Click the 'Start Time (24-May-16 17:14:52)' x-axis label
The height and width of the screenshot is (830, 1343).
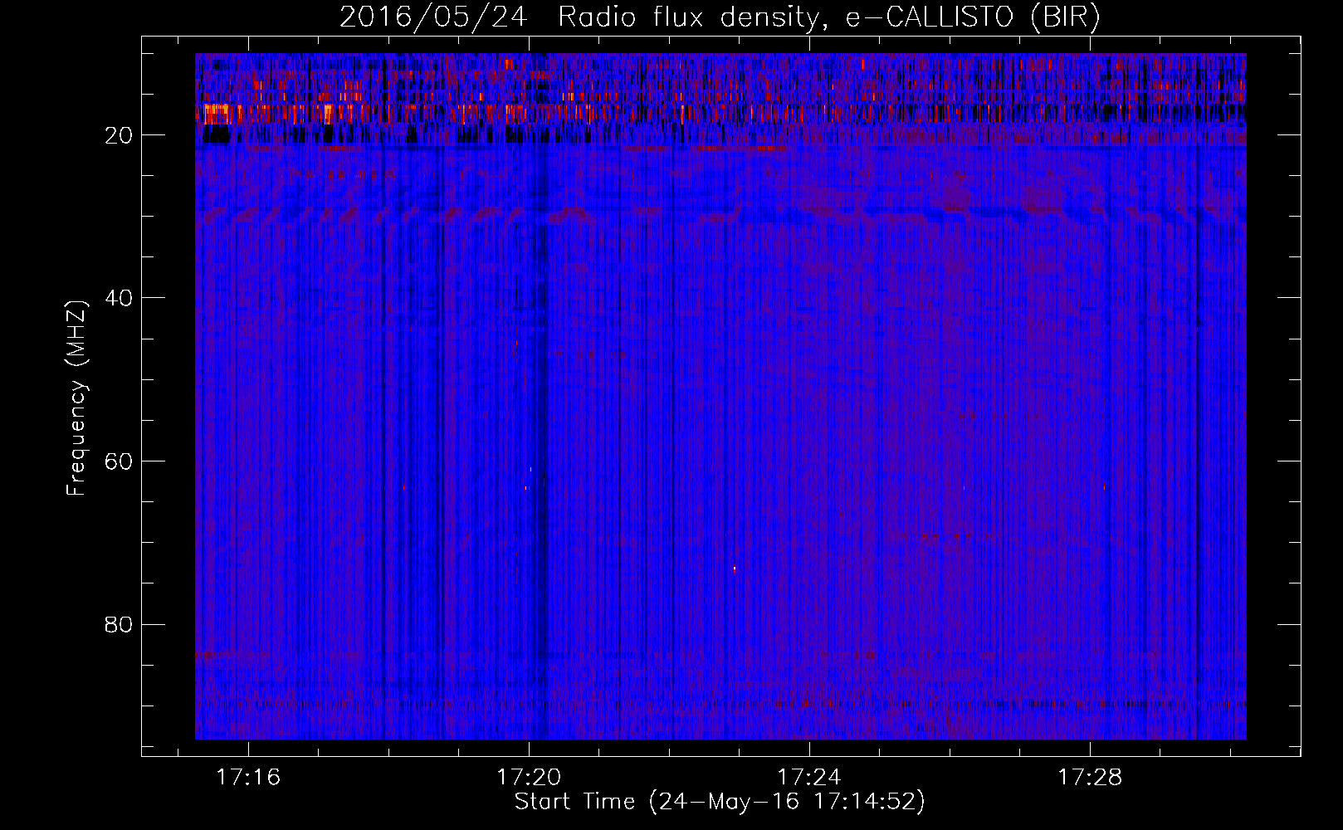click(x=720, y=803)
